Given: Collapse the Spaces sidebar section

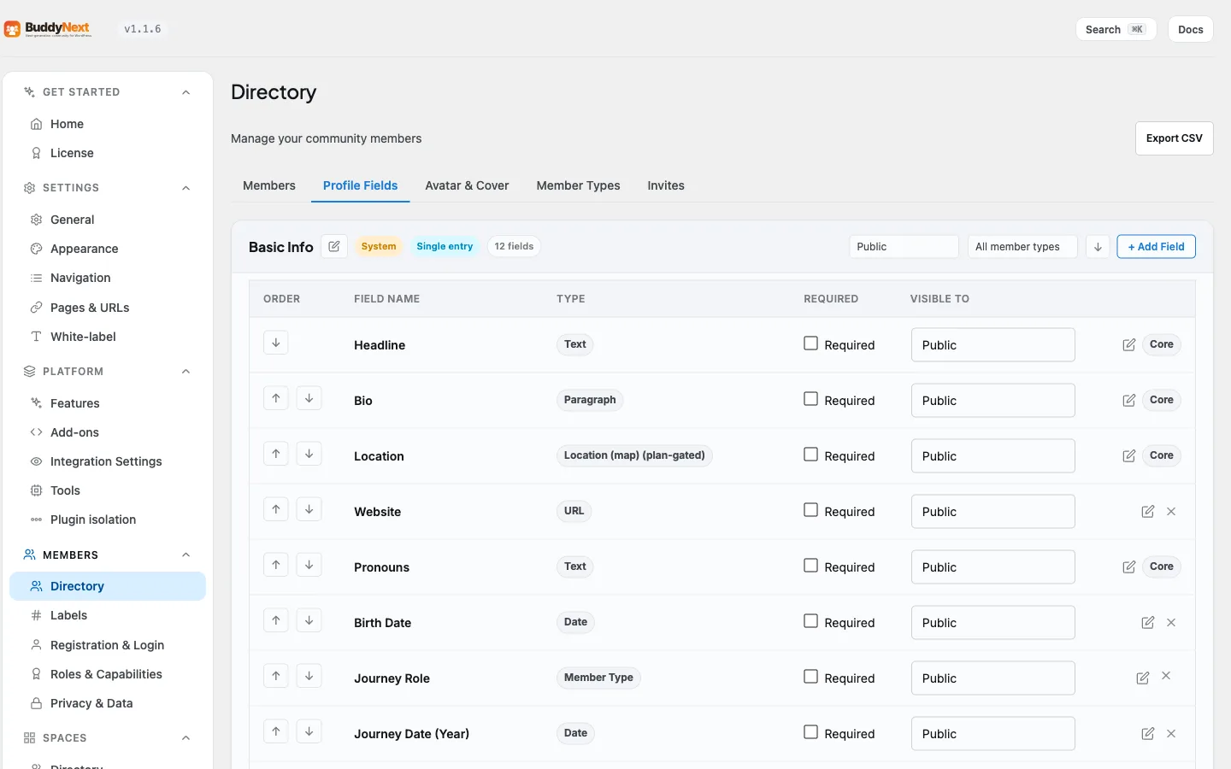Looking at the screenshot, I should [x=186, y=738].
